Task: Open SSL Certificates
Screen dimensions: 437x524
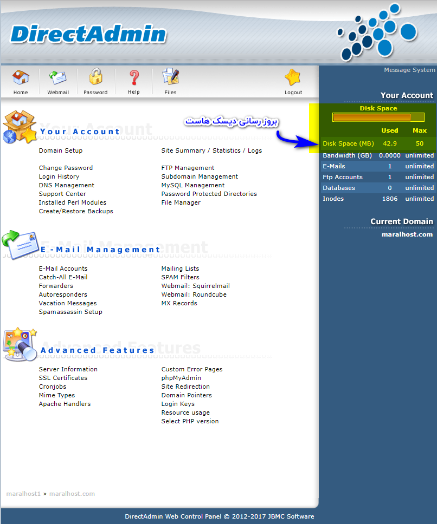Action: point(63,378)
